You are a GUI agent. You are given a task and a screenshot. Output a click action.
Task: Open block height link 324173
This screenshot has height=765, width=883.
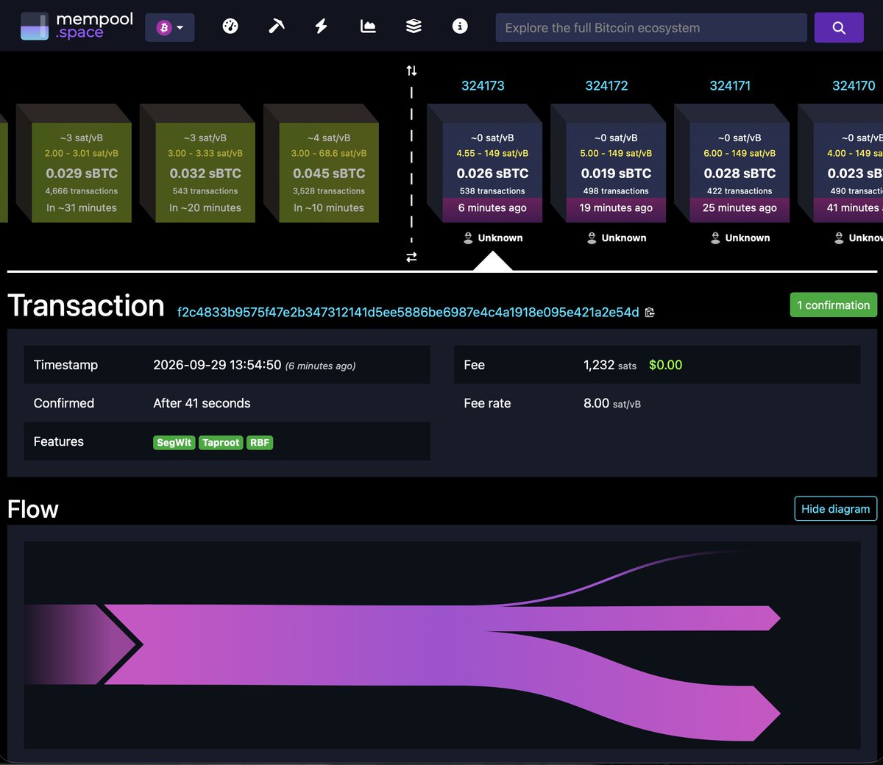click(483, 86)
